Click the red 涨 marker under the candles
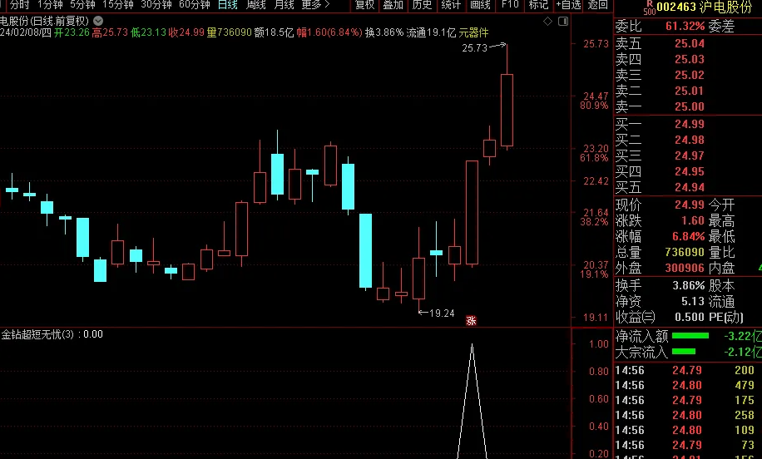This screenshot has width=762, height=459. coord(471,321)
